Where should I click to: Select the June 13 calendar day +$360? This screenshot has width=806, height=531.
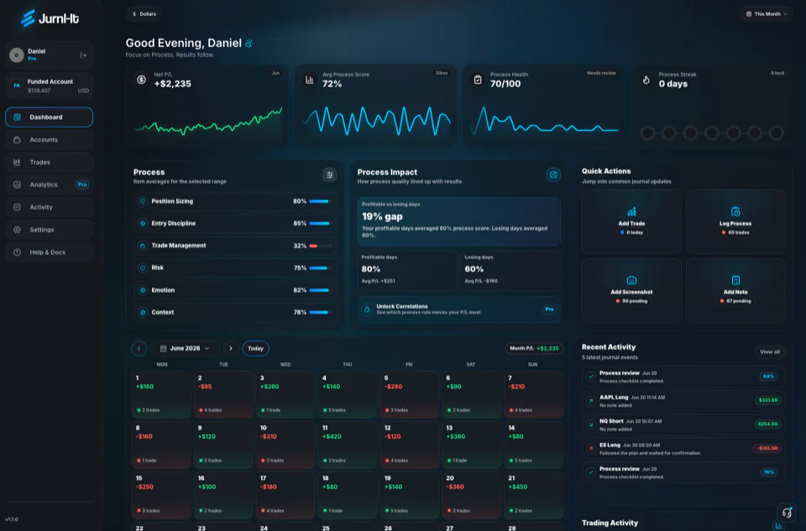coord(471,445)
